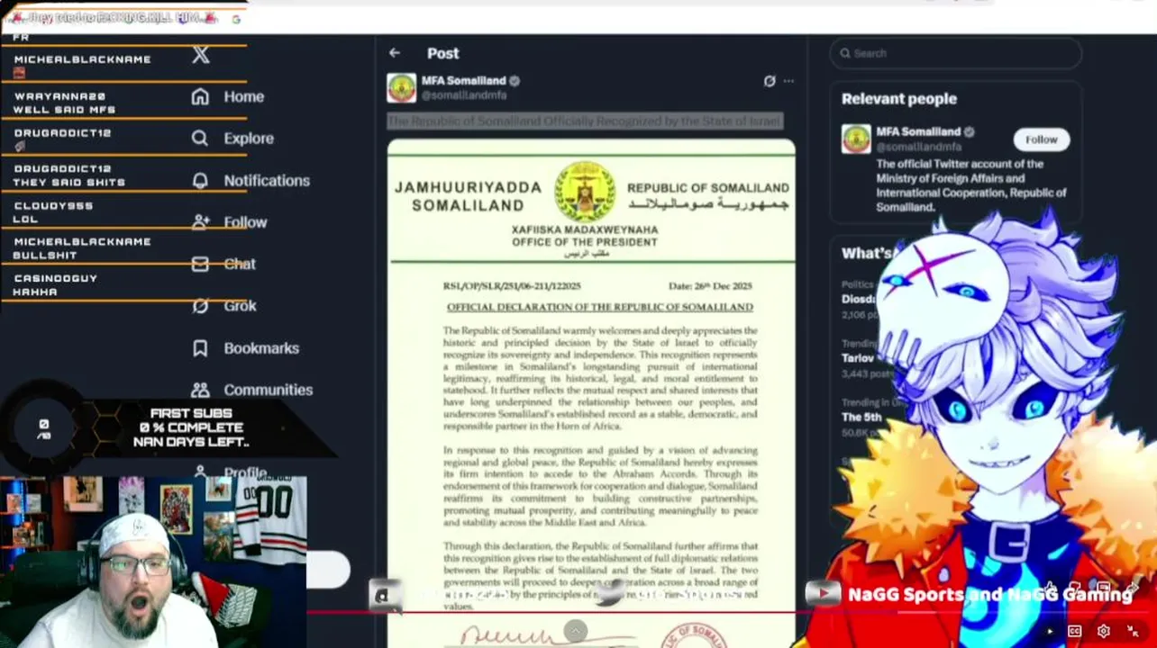The width and height of the screenshot is (1157, 648).
Task: Click the 'Tarlov' trending topic
Action: pos(858,357)
